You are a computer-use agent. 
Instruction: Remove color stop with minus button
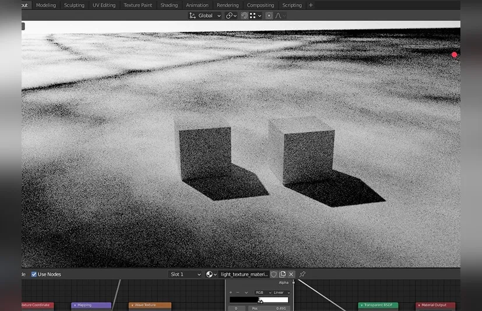tap(238, 292)
